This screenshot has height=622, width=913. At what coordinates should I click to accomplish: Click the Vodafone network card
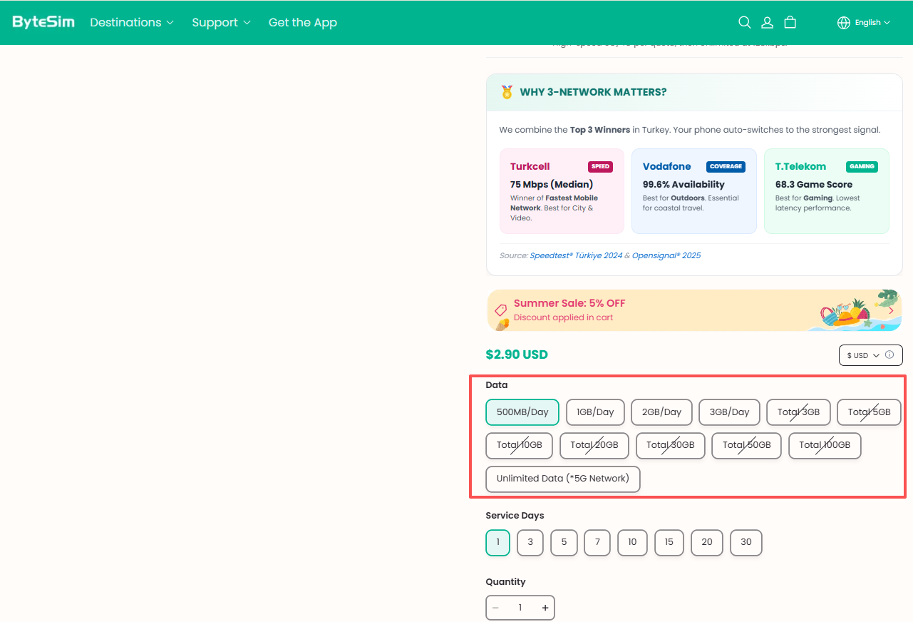click(x=694, y=191)
